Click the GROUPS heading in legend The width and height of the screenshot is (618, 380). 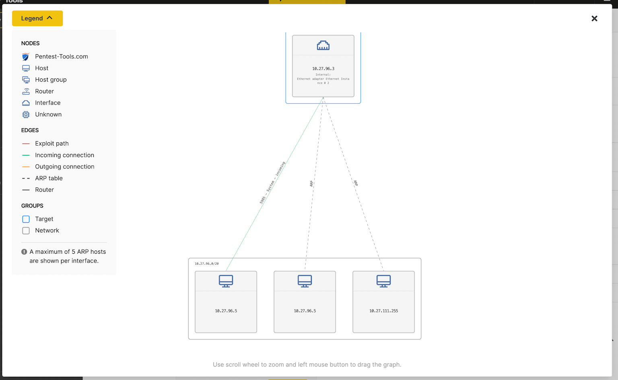[x=32, y=206]
